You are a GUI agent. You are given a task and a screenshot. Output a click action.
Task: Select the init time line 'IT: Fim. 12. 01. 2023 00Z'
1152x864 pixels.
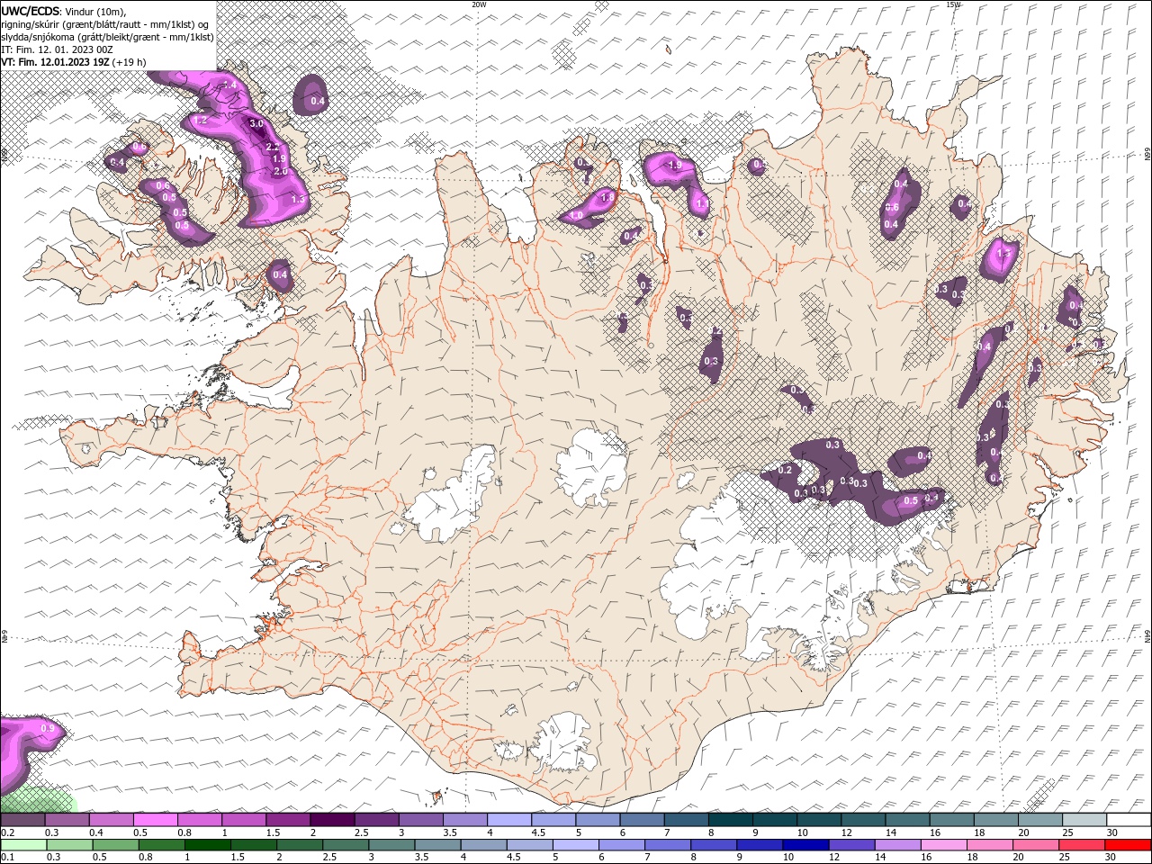pyautogui.click(x=57, y=49)
